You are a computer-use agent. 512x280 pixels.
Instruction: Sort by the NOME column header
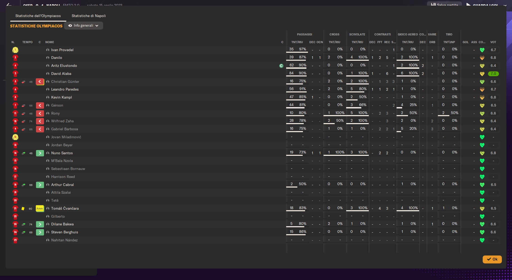pyautogui.click(x=50, y=42)
